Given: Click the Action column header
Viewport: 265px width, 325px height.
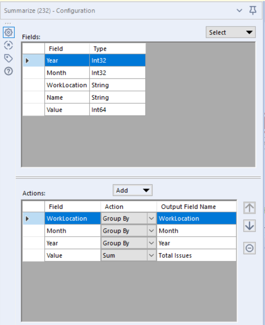Looking at the screenshot, I should pyautogui.click(x=129, y=207).
